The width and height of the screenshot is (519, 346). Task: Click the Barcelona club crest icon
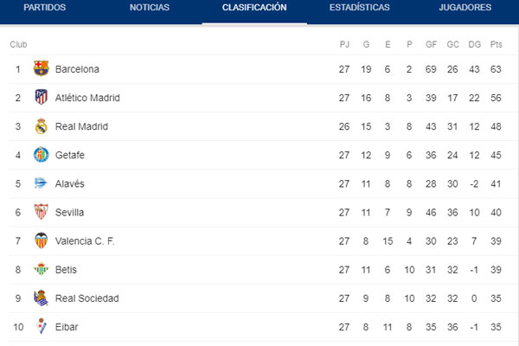(x=41, y=69)
